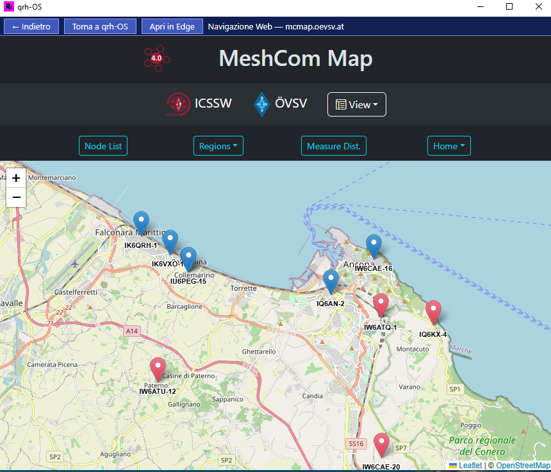
Task: Open the ICSSW organization logo
Action: pyautogui.click(x=179, y=104)
